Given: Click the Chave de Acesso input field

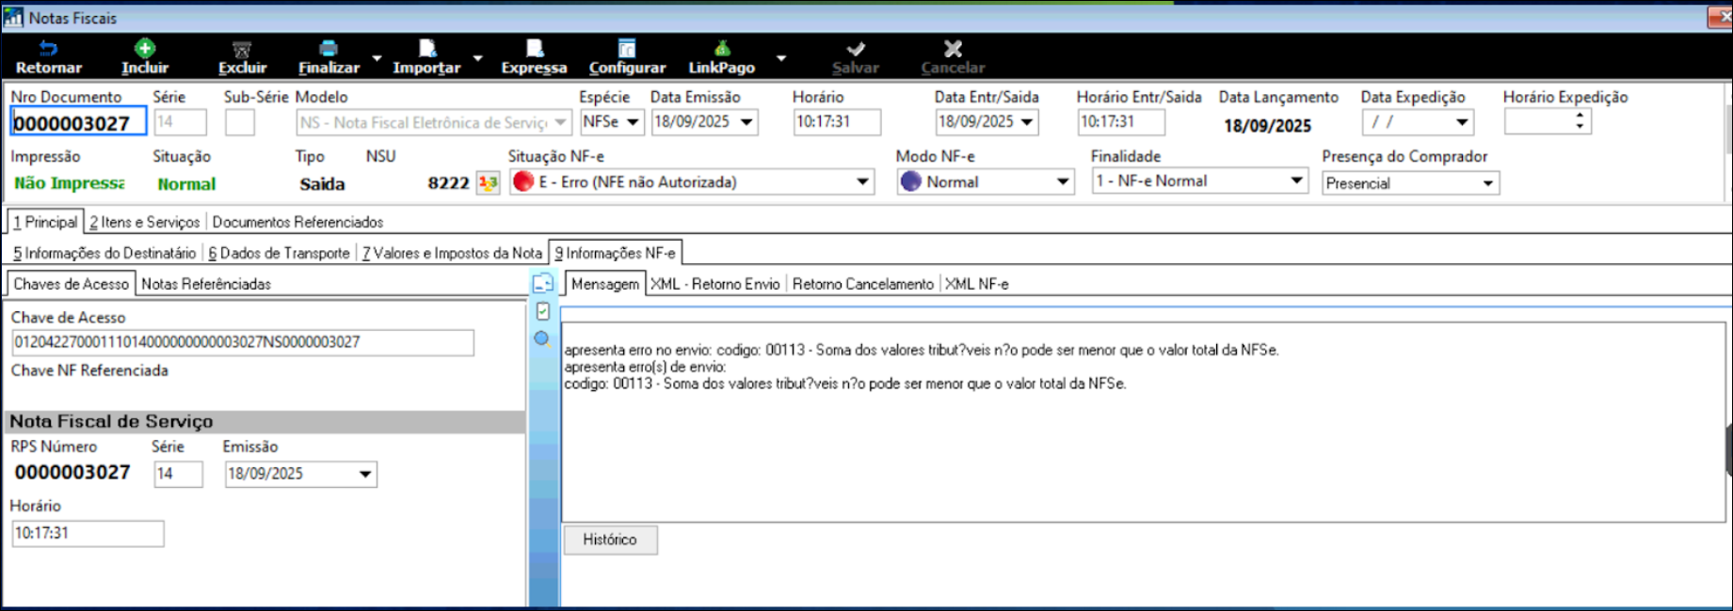Looking at the screenshot, I should [x=242, y=342].
